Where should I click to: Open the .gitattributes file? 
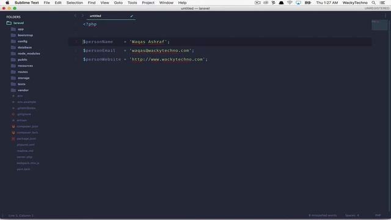pos(26,108)
